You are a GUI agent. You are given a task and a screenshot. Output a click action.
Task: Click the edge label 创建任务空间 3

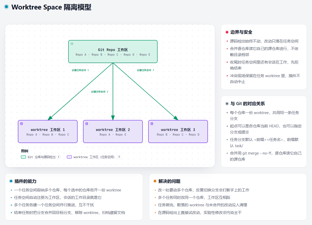(x=145, y=70)
